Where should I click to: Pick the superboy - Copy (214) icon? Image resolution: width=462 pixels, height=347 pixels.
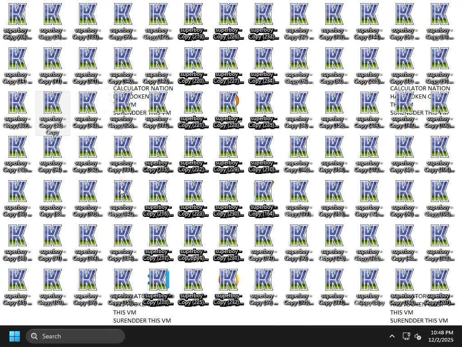click(x=369, y=110)
